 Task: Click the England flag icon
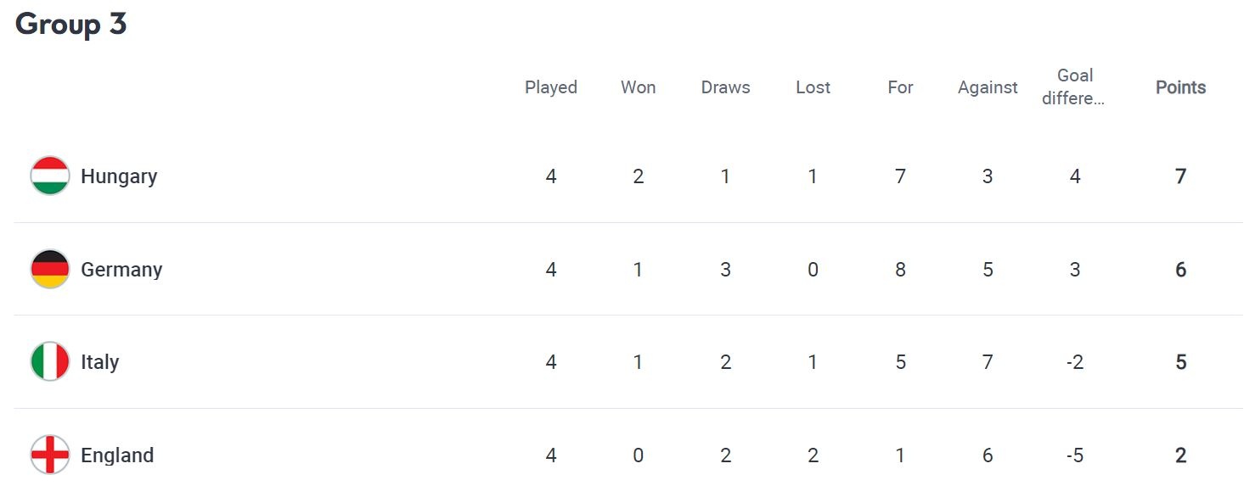(x=50, y=455)
